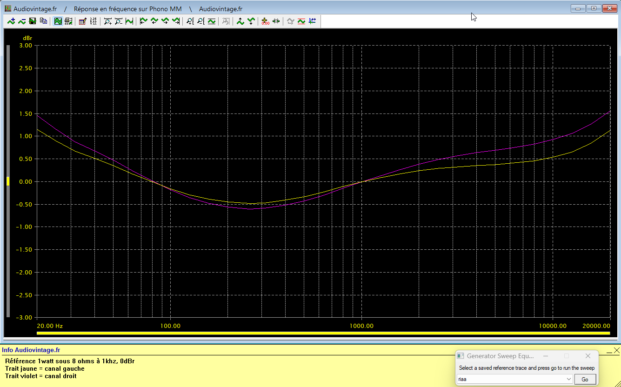Click the 'Trait jaune = canal gauche' text
Screen dimensions: 621x387
(45, 368)
